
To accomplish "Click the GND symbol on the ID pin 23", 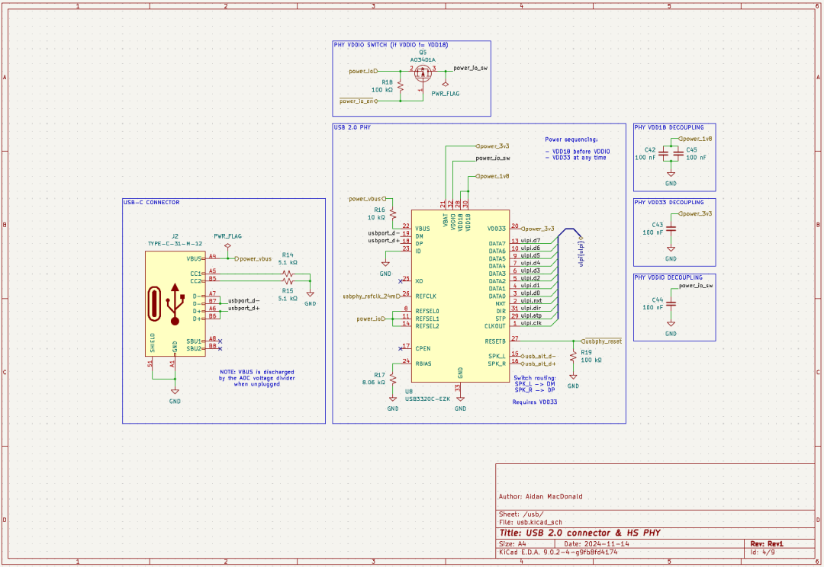I will pos(385,264).
